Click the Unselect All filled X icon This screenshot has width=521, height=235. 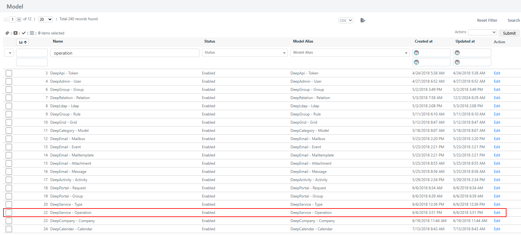15,33
